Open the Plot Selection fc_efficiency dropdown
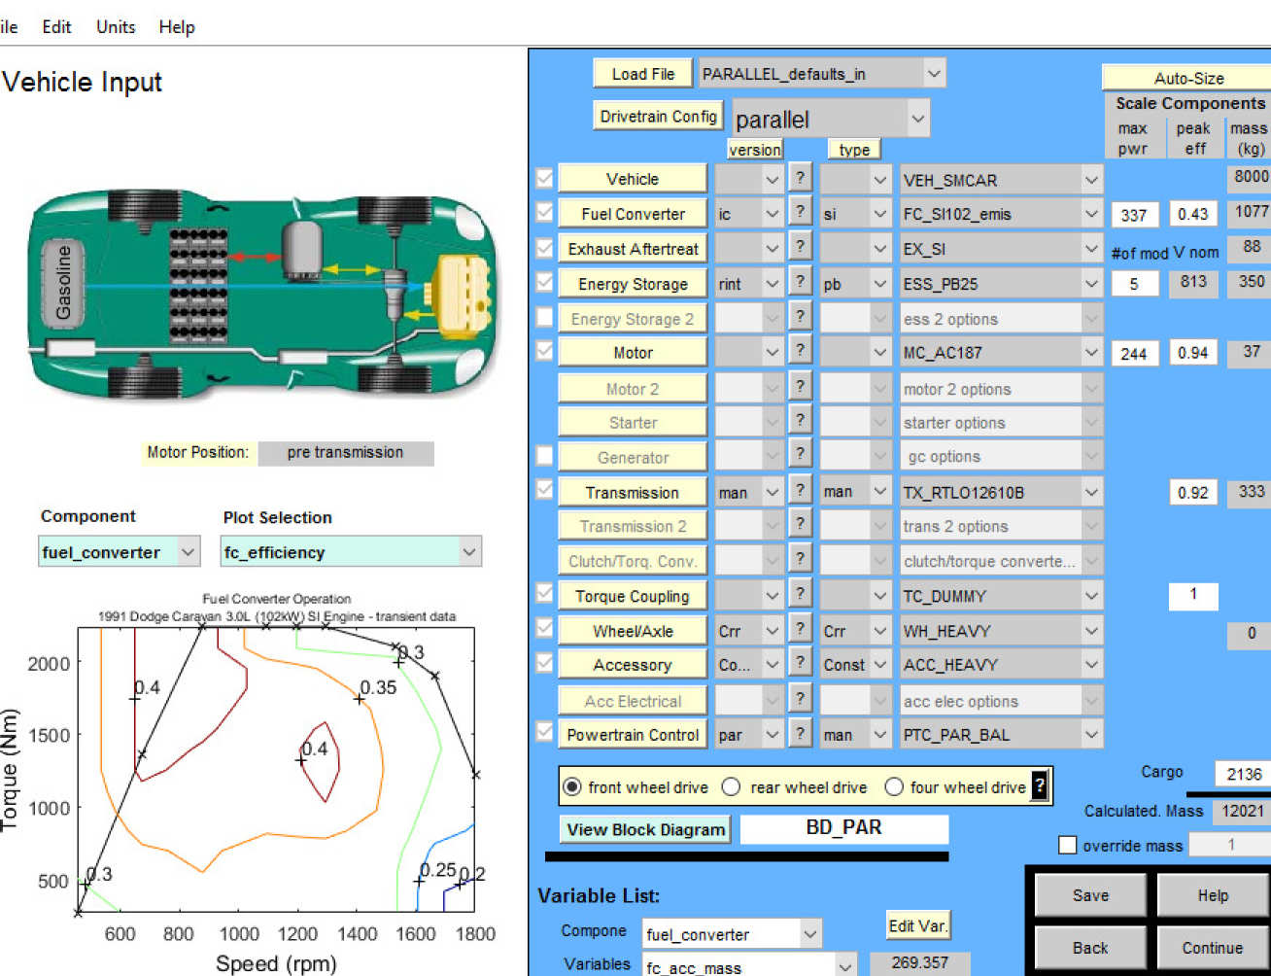The height and width of the screenshot is (976, 1271). click(x=469, y=552)
